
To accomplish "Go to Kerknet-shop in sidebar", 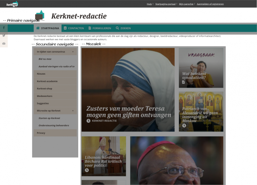I will (55, 89).
